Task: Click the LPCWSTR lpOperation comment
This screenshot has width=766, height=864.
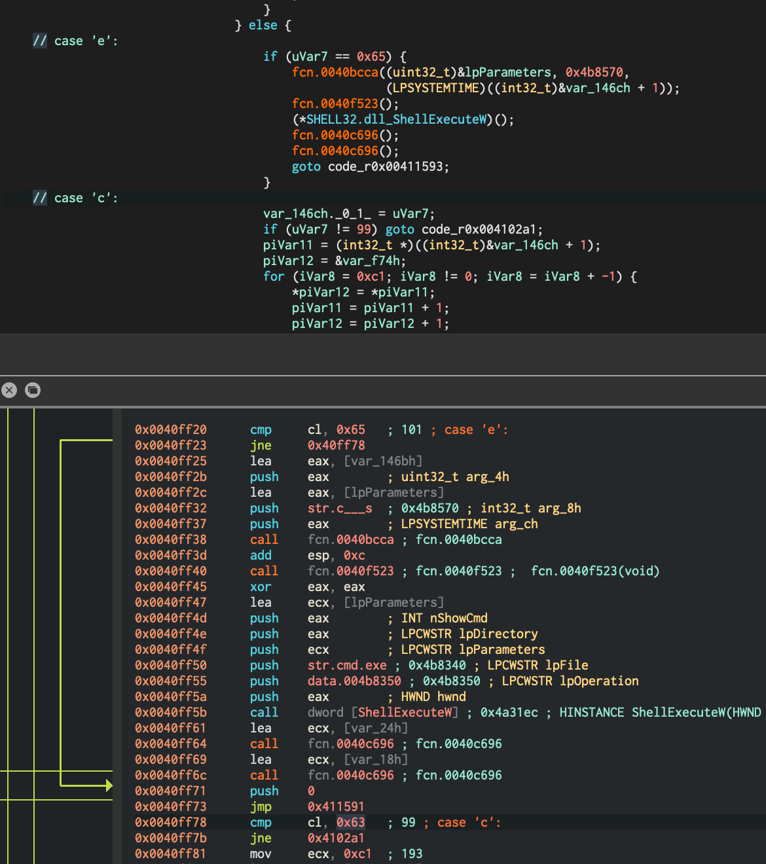Action: tap(570, 681)
